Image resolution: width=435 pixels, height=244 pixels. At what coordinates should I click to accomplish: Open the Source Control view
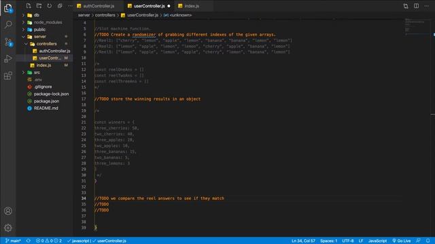(8, 42)
